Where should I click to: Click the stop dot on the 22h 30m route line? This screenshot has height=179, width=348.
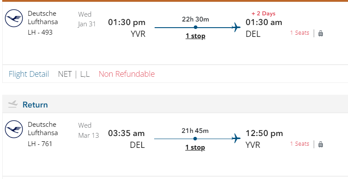click(196, 27)
